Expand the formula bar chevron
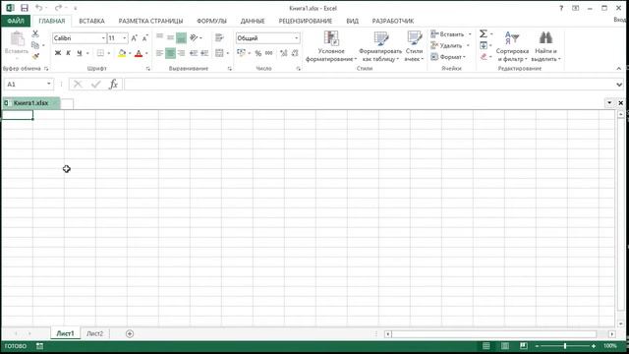The width and height of the screenshot is (629, 354). [619, 85]
